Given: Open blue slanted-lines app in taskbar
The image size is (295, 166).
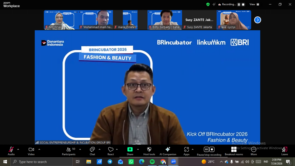Looking at the screenshot, I should click(x=99, y=162).
